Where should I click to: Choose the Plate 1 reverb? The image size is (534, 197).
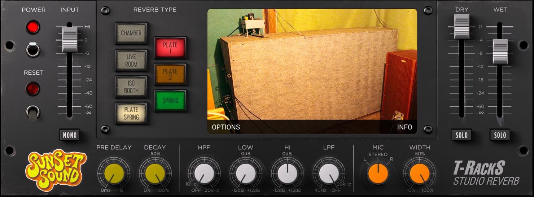click(x=170, y=48)
